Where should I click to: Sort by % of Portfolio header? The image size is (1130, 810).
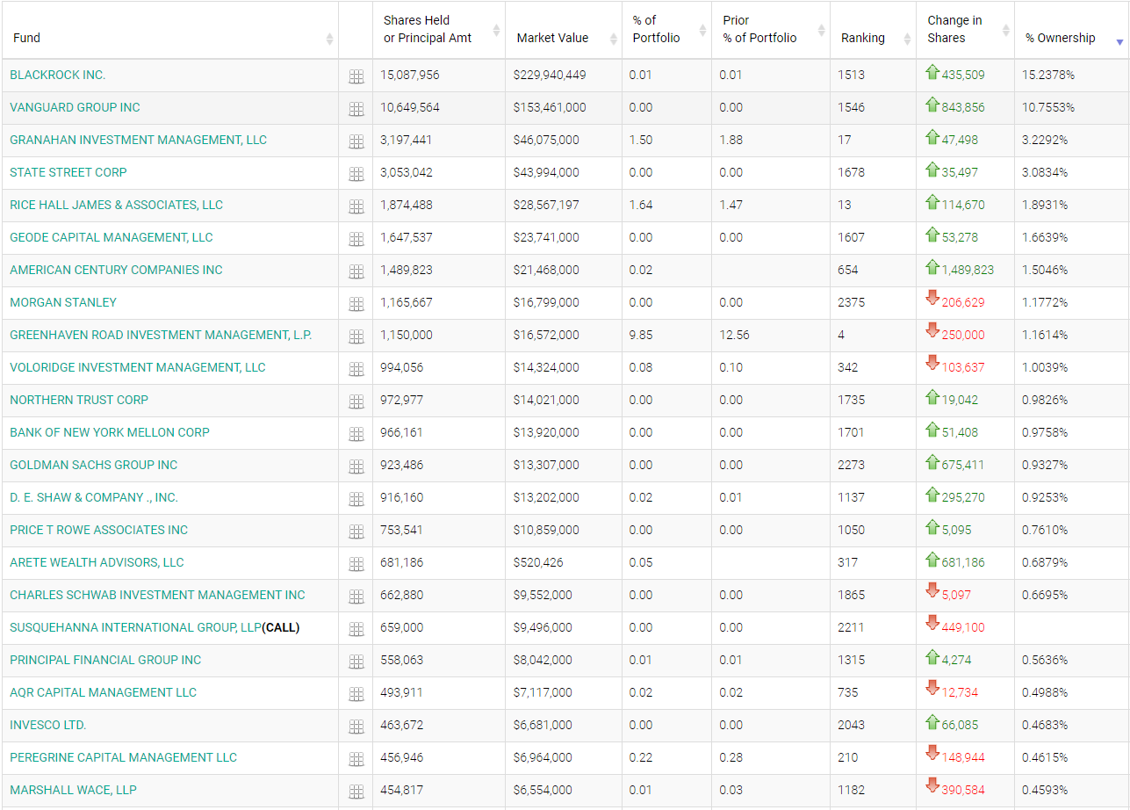[x=666, y=30]
